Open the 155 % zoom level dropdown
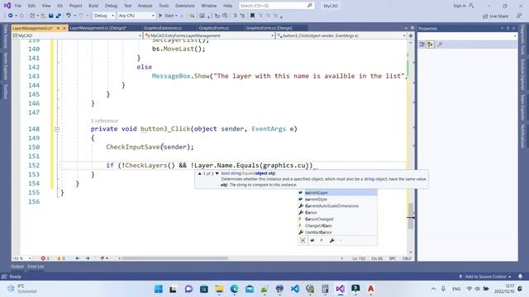The width and height of the screenshot is (529, 297). click(x=21, y=258)
